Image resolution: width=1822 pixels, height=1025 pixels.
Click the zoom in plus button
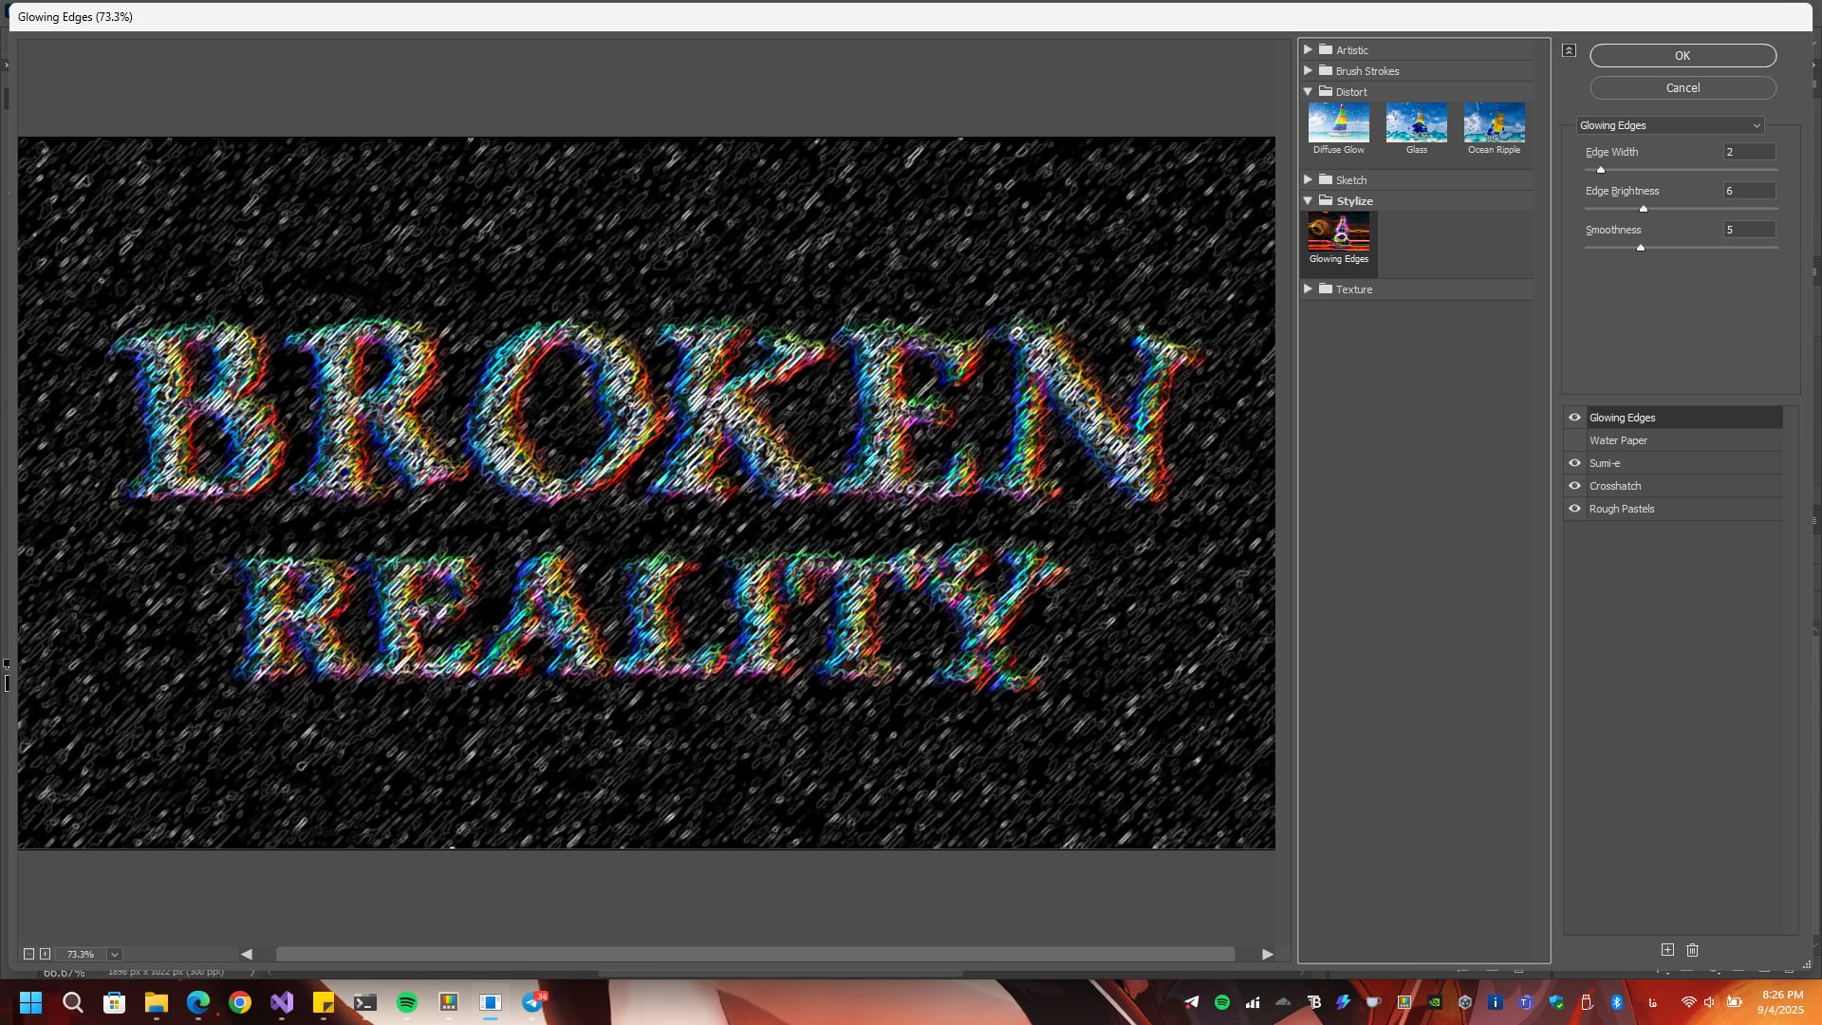click(x=45, y=954)
